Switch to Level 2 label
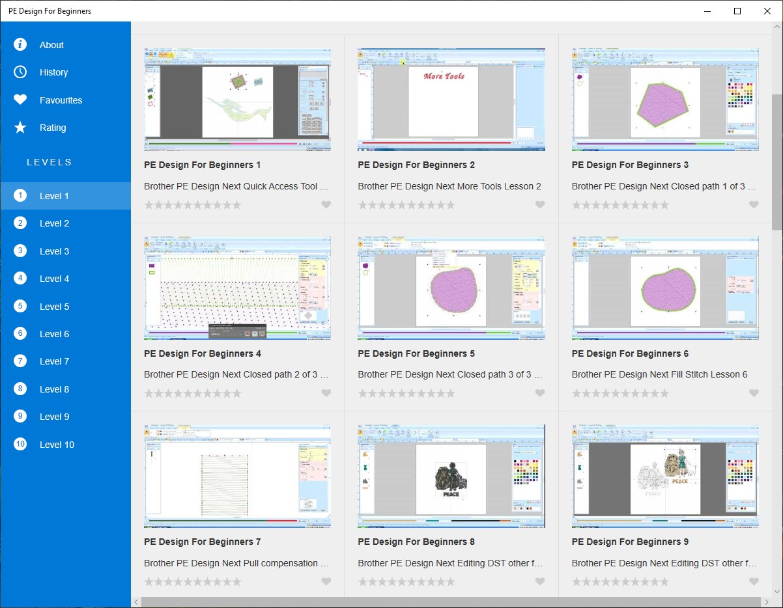783x608 pixels. [x=54, y=223]
